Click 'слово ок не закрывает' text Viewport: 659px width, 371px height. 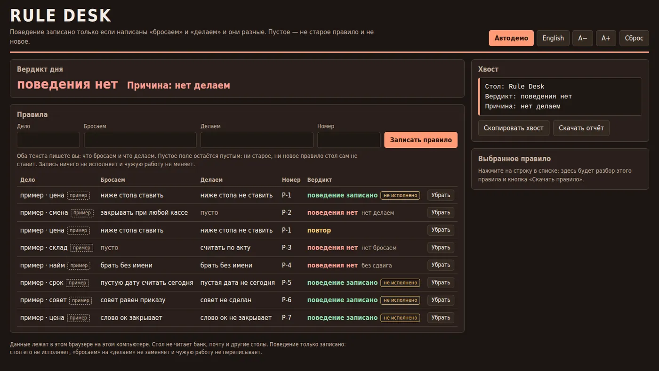236,318
